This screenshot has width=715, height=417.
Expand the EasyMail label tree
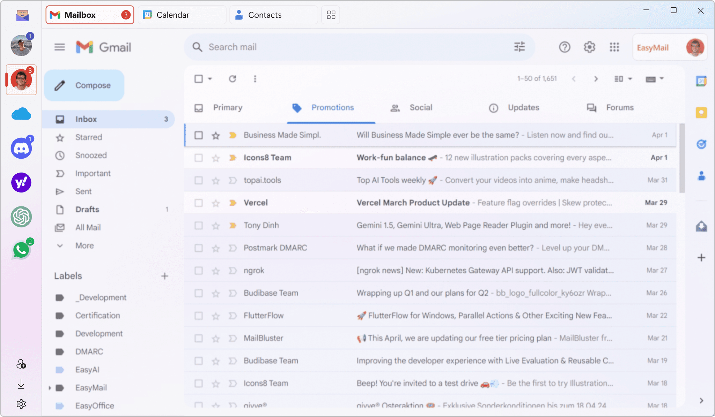click(x=50, y=388)
